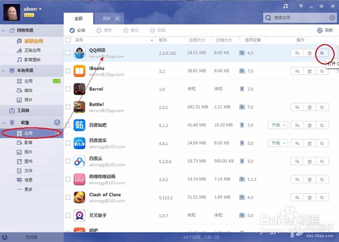
Task: Open the abon user dropdown arrow
Action: tap(40, 9)
